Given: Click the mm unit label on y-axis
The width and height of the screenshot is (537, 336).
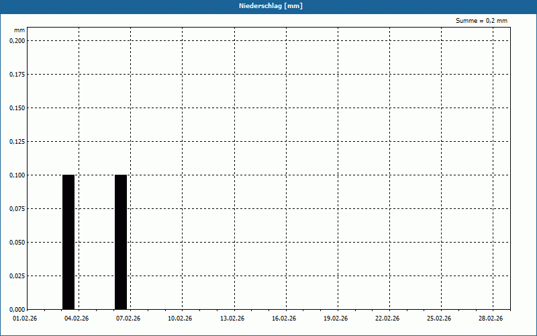Looking at the screenshot, I should pyautogui.click(x=19, y=30).
